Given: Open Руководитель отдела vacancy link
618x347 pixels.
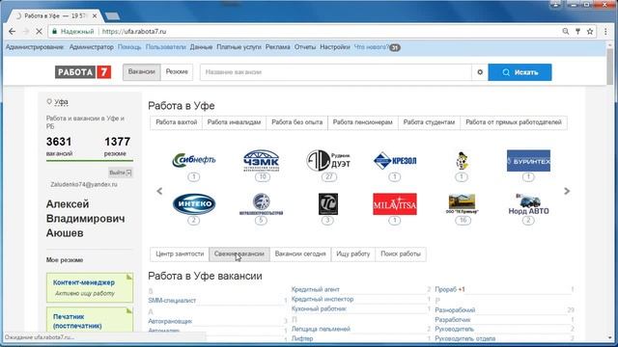Looking at the screenshot, I should (x=465, y=338).
